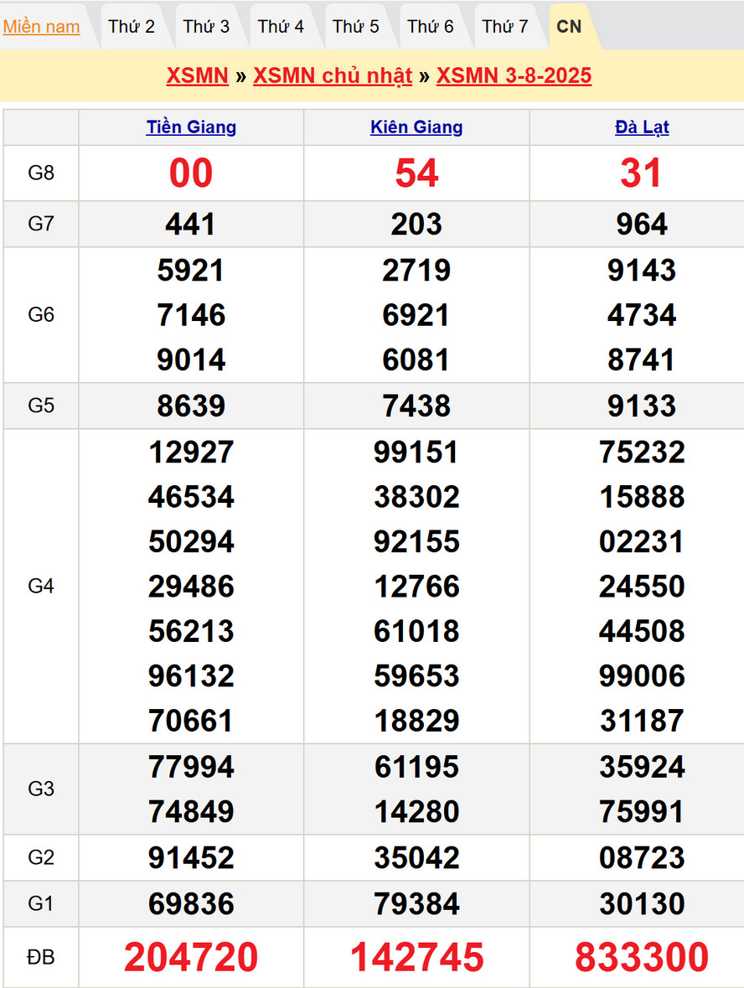This screenshot has width=744, height=988.
Task: Select the Thứ 4 tab
Action: pyautogui.click(x=281, y=27)
